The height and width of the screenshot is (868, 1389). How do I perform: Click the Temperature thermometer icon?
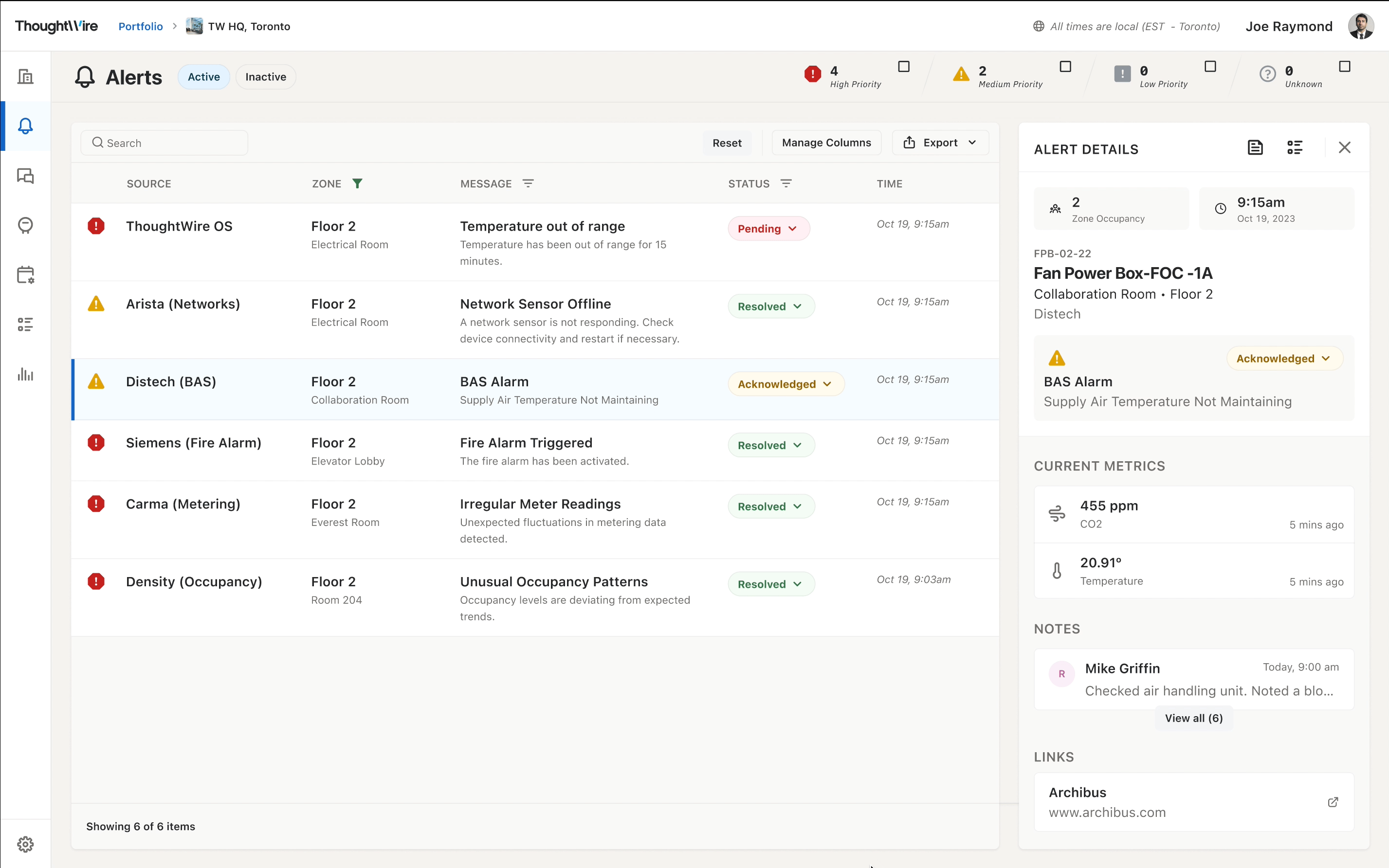pyautogui.click(x=1057, y=570)
